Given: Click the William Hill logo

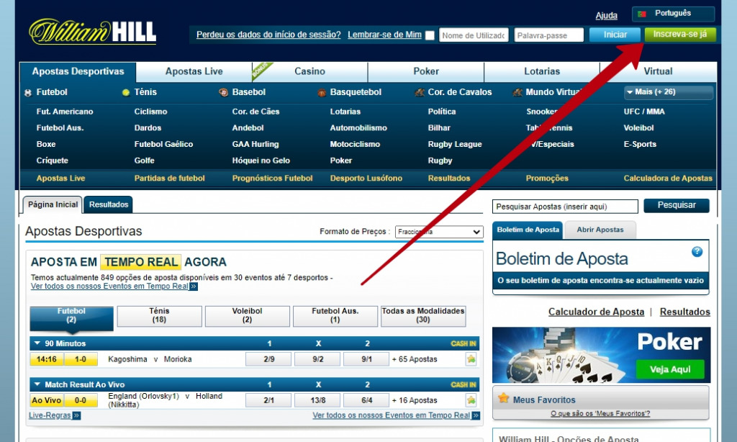Looking at the screenshot, I should click(92, 32).
